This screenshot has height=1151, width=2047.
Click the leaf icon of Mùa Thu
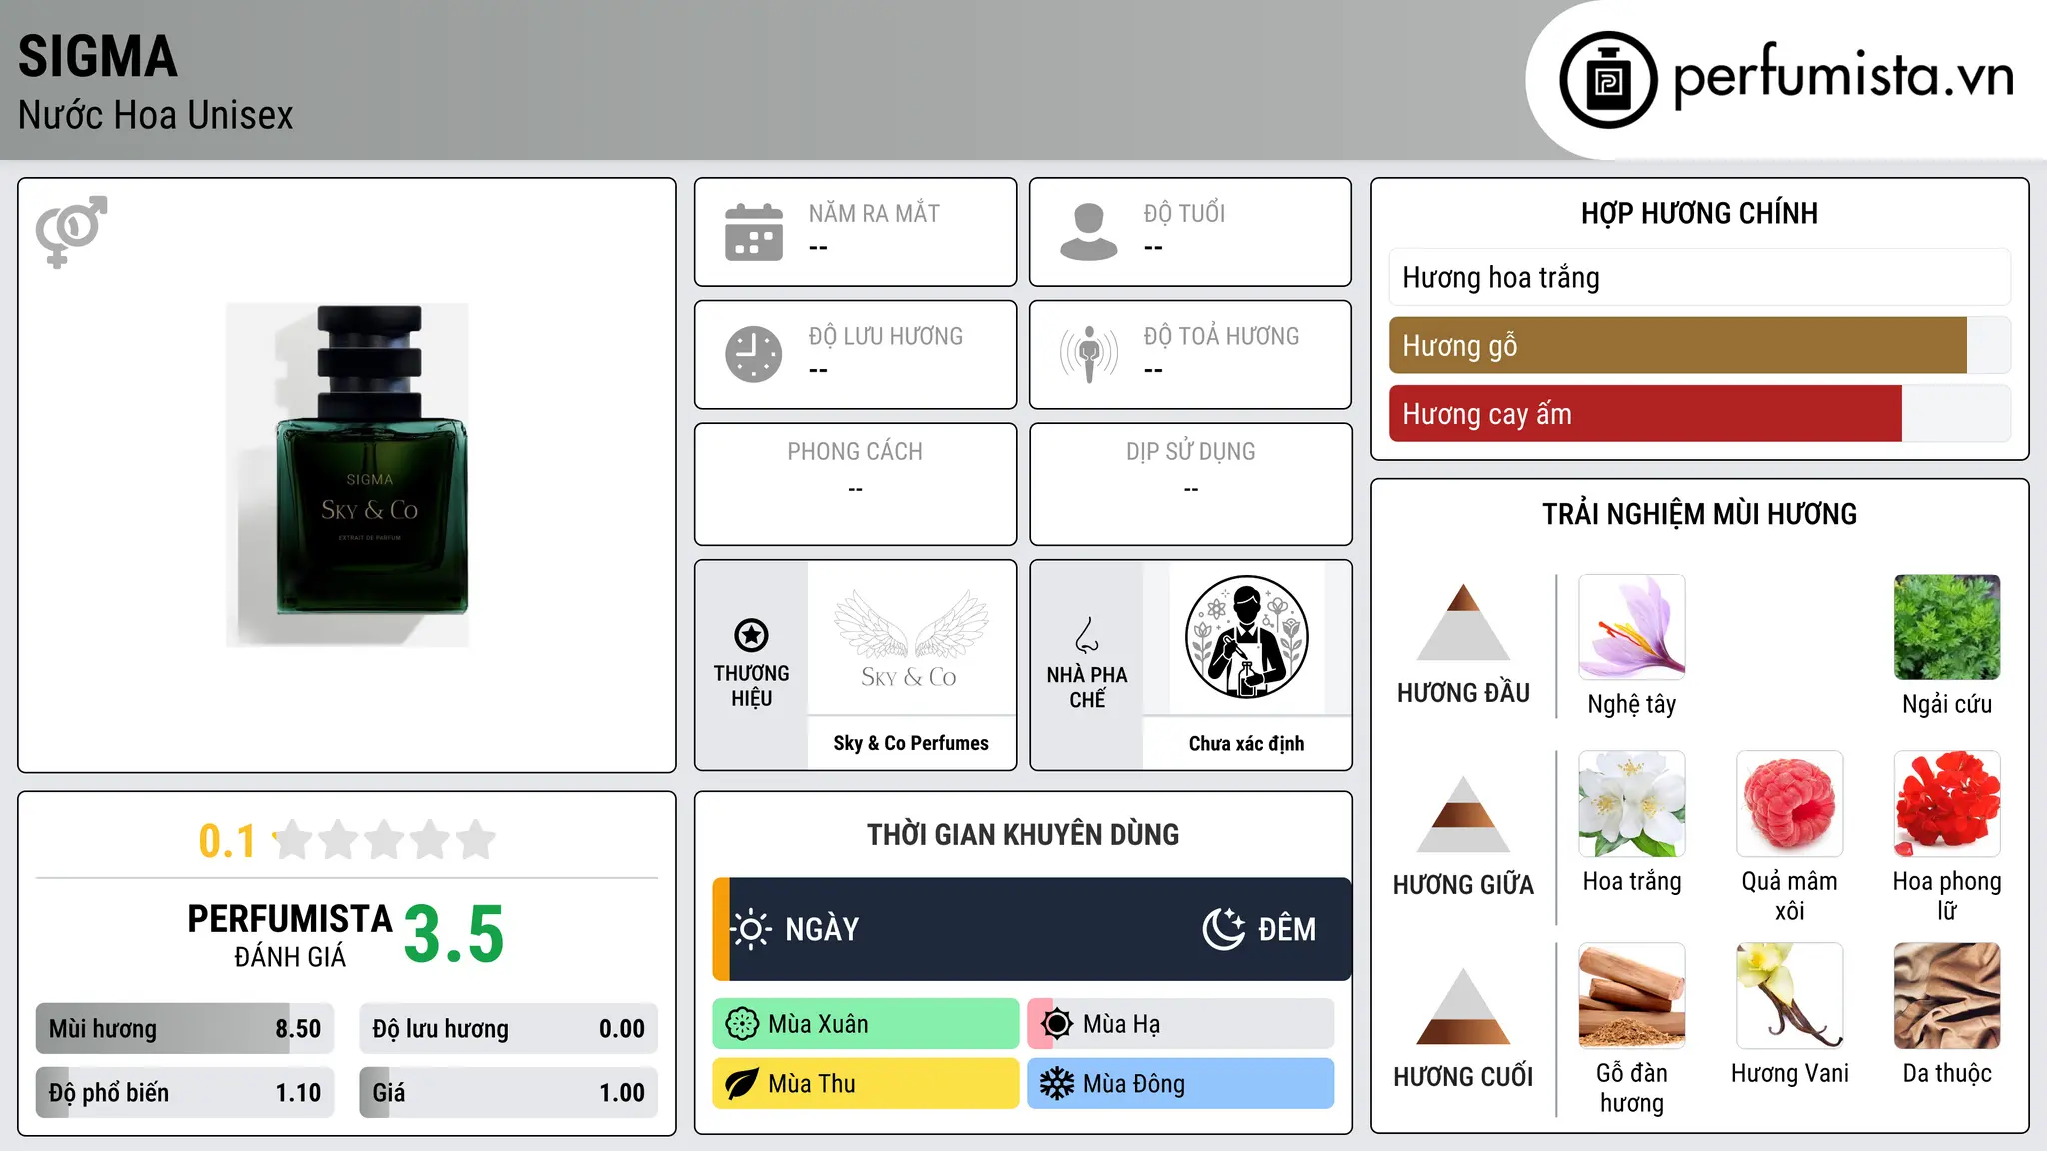point(742,1084)
